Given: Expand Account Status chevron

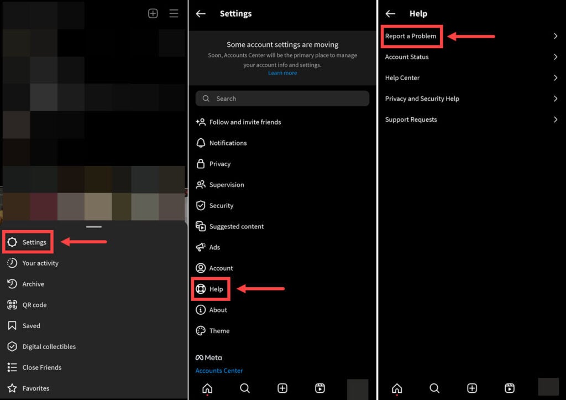Looking at the screenshot, I should point(555,57).
